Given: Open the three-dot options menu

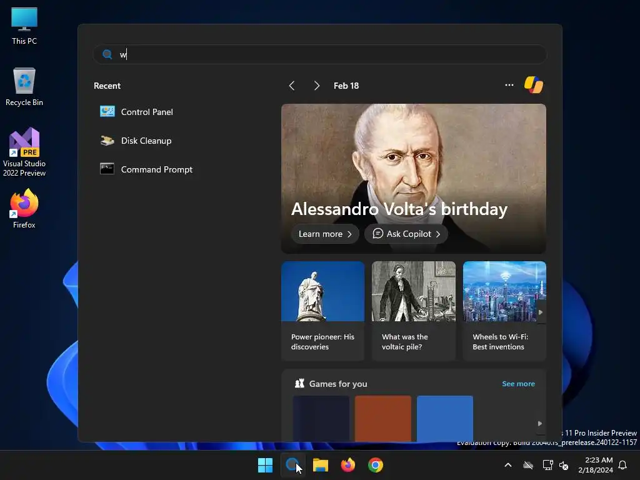Looking at the screenshot, I should tap(509, 85).
